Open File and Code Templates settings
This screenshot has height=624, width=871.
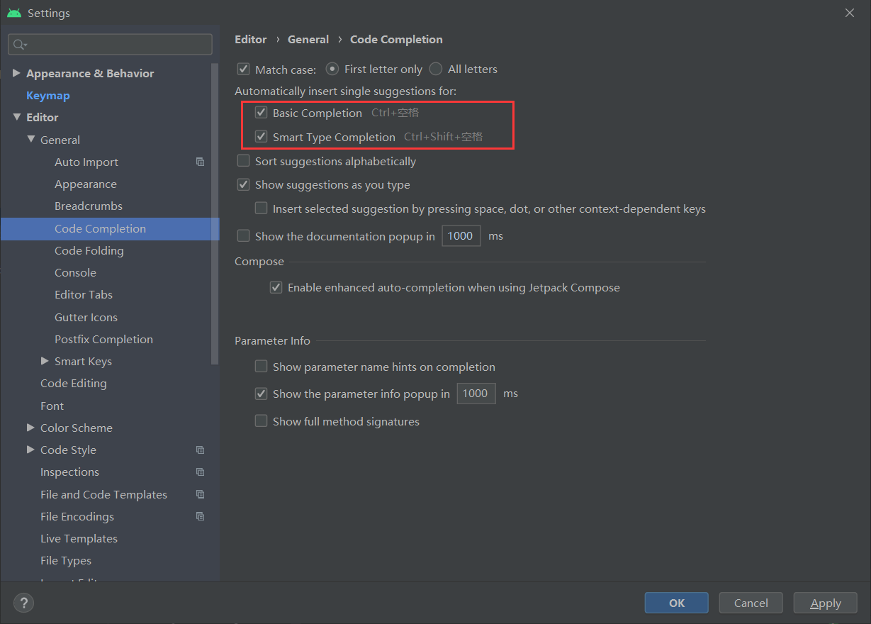coord(103,494)
